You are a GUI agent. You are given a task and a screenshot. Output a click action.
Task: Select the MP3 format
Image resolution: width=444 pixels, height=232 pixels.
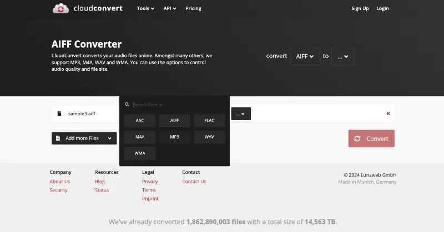(x=174, y=137)
